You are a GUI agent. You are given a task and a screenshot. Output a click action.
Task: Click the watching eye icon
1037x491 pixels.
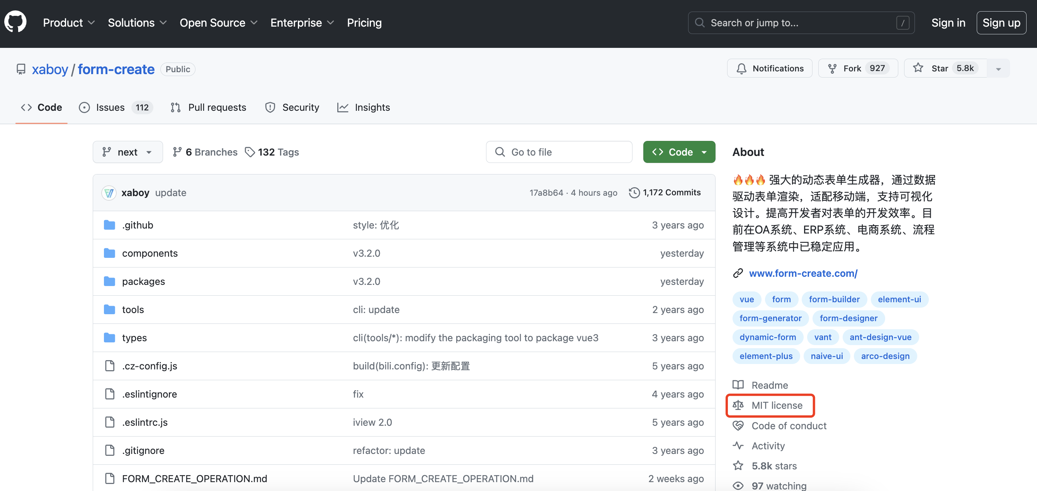[739, 485]
